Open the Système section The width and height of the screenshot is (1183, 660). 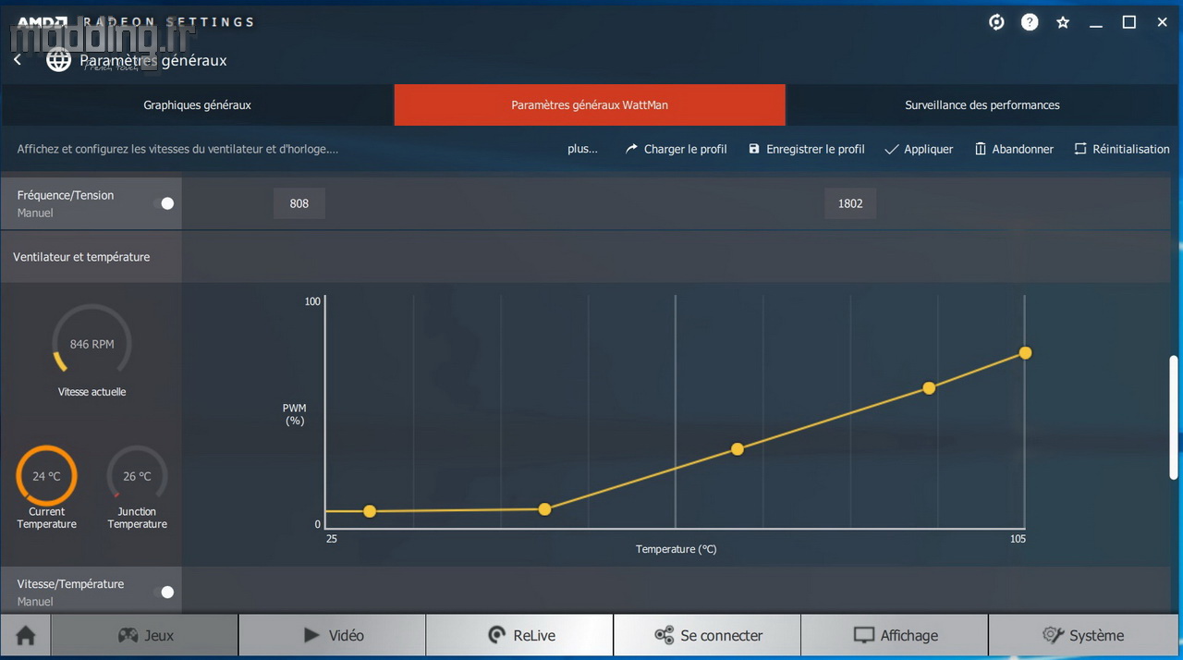pos(1083,635)
